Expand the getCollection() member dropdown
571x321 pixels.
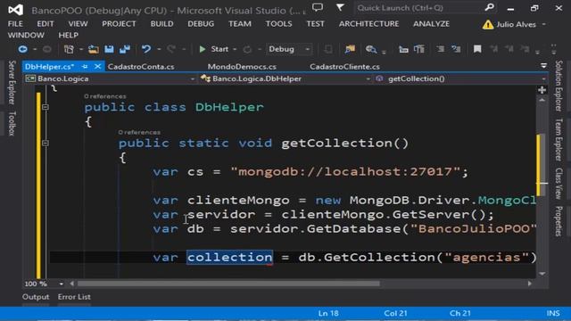[543, 79]
